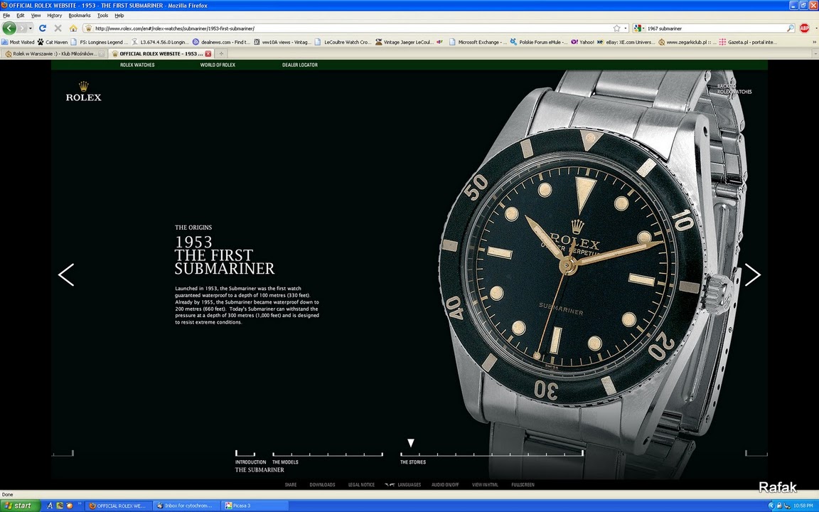The width and height of the screenshot is (819, 512).
Task: Open the File menu
Action: click(x=6, y=16)
